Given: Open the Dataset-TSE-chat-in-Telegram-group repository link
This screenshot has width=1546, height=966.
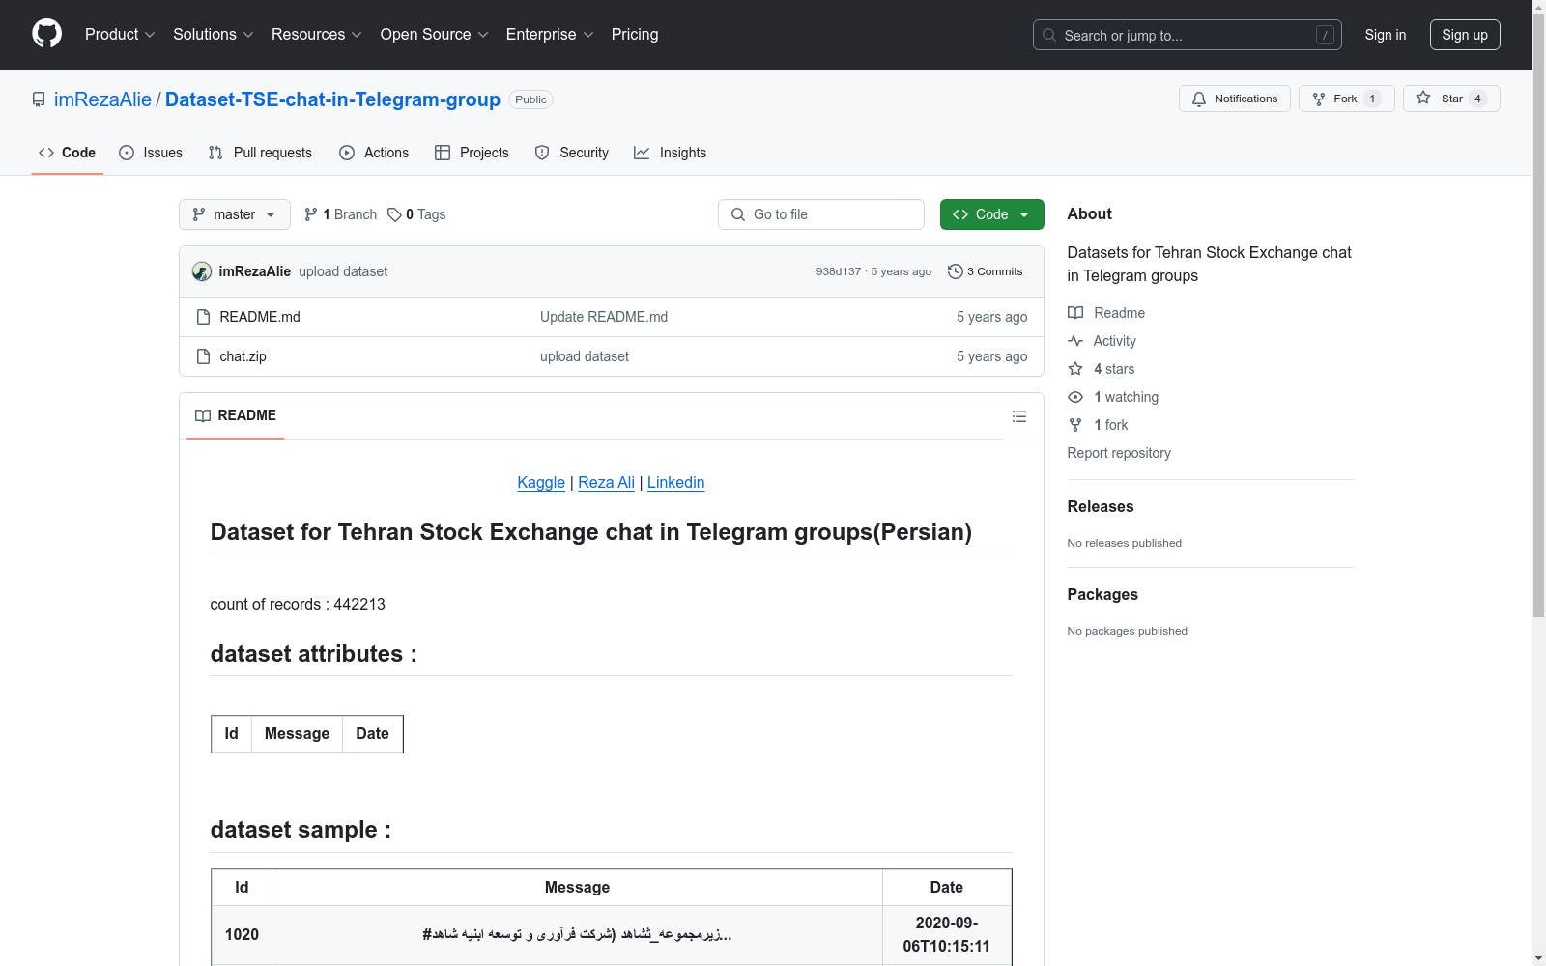Looking at the screenshot, I should (x=332, y=99).
